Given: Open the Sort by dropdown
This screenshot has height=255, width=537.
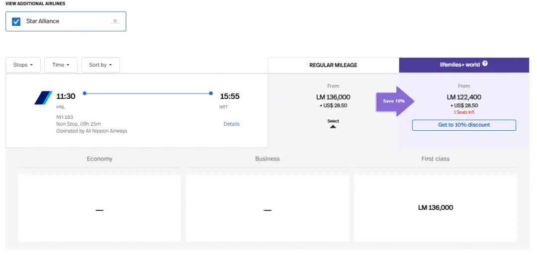Looking at the screenshot, I should [100, 65].
